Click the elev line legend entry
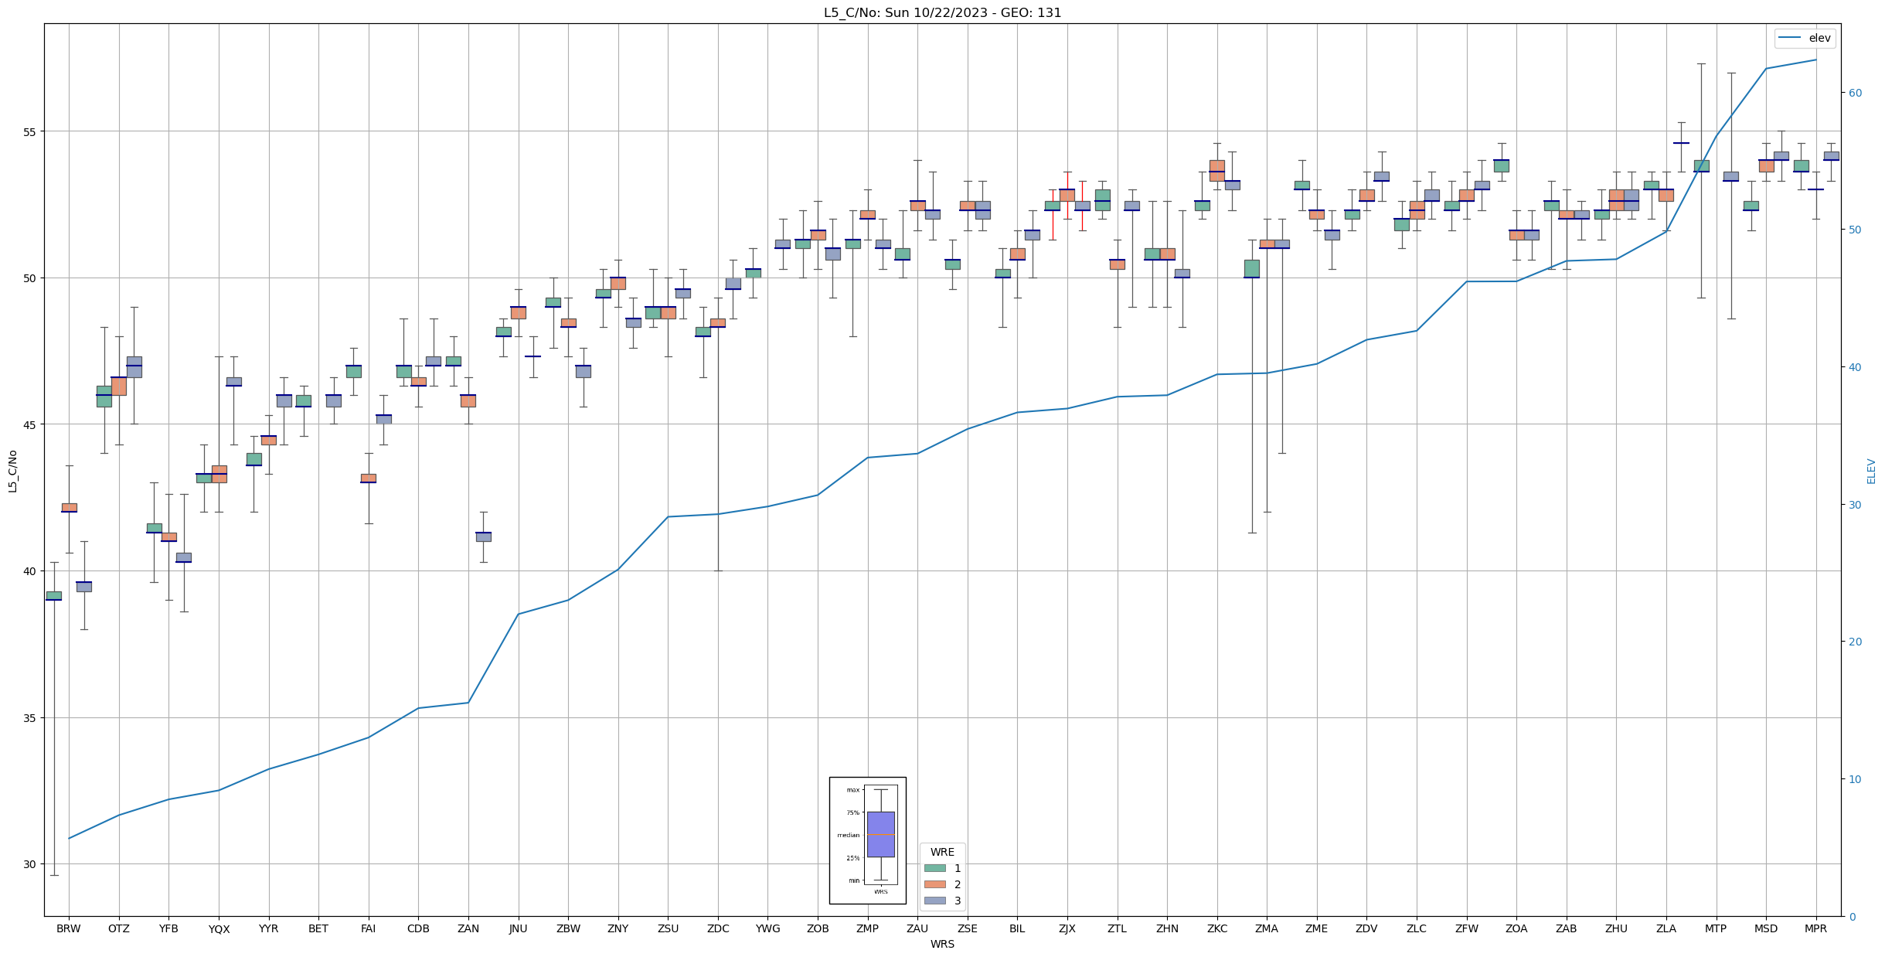The image size is (1885, 957). point(1805,38)
